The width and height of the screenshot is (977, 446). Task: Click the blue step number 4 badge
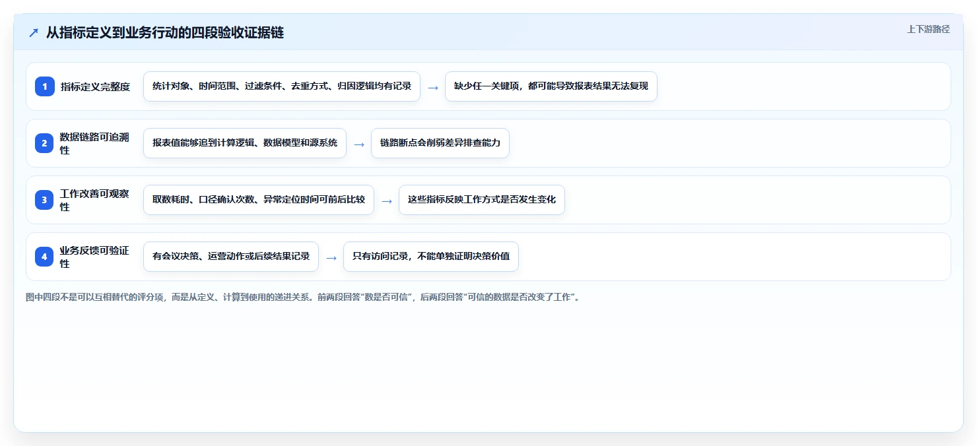[x=45, y=257]
